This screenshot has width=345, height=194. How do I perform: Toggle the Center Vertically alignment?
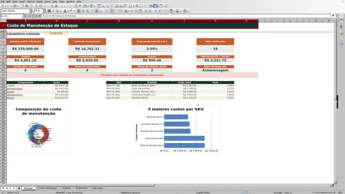click(97, 11)
